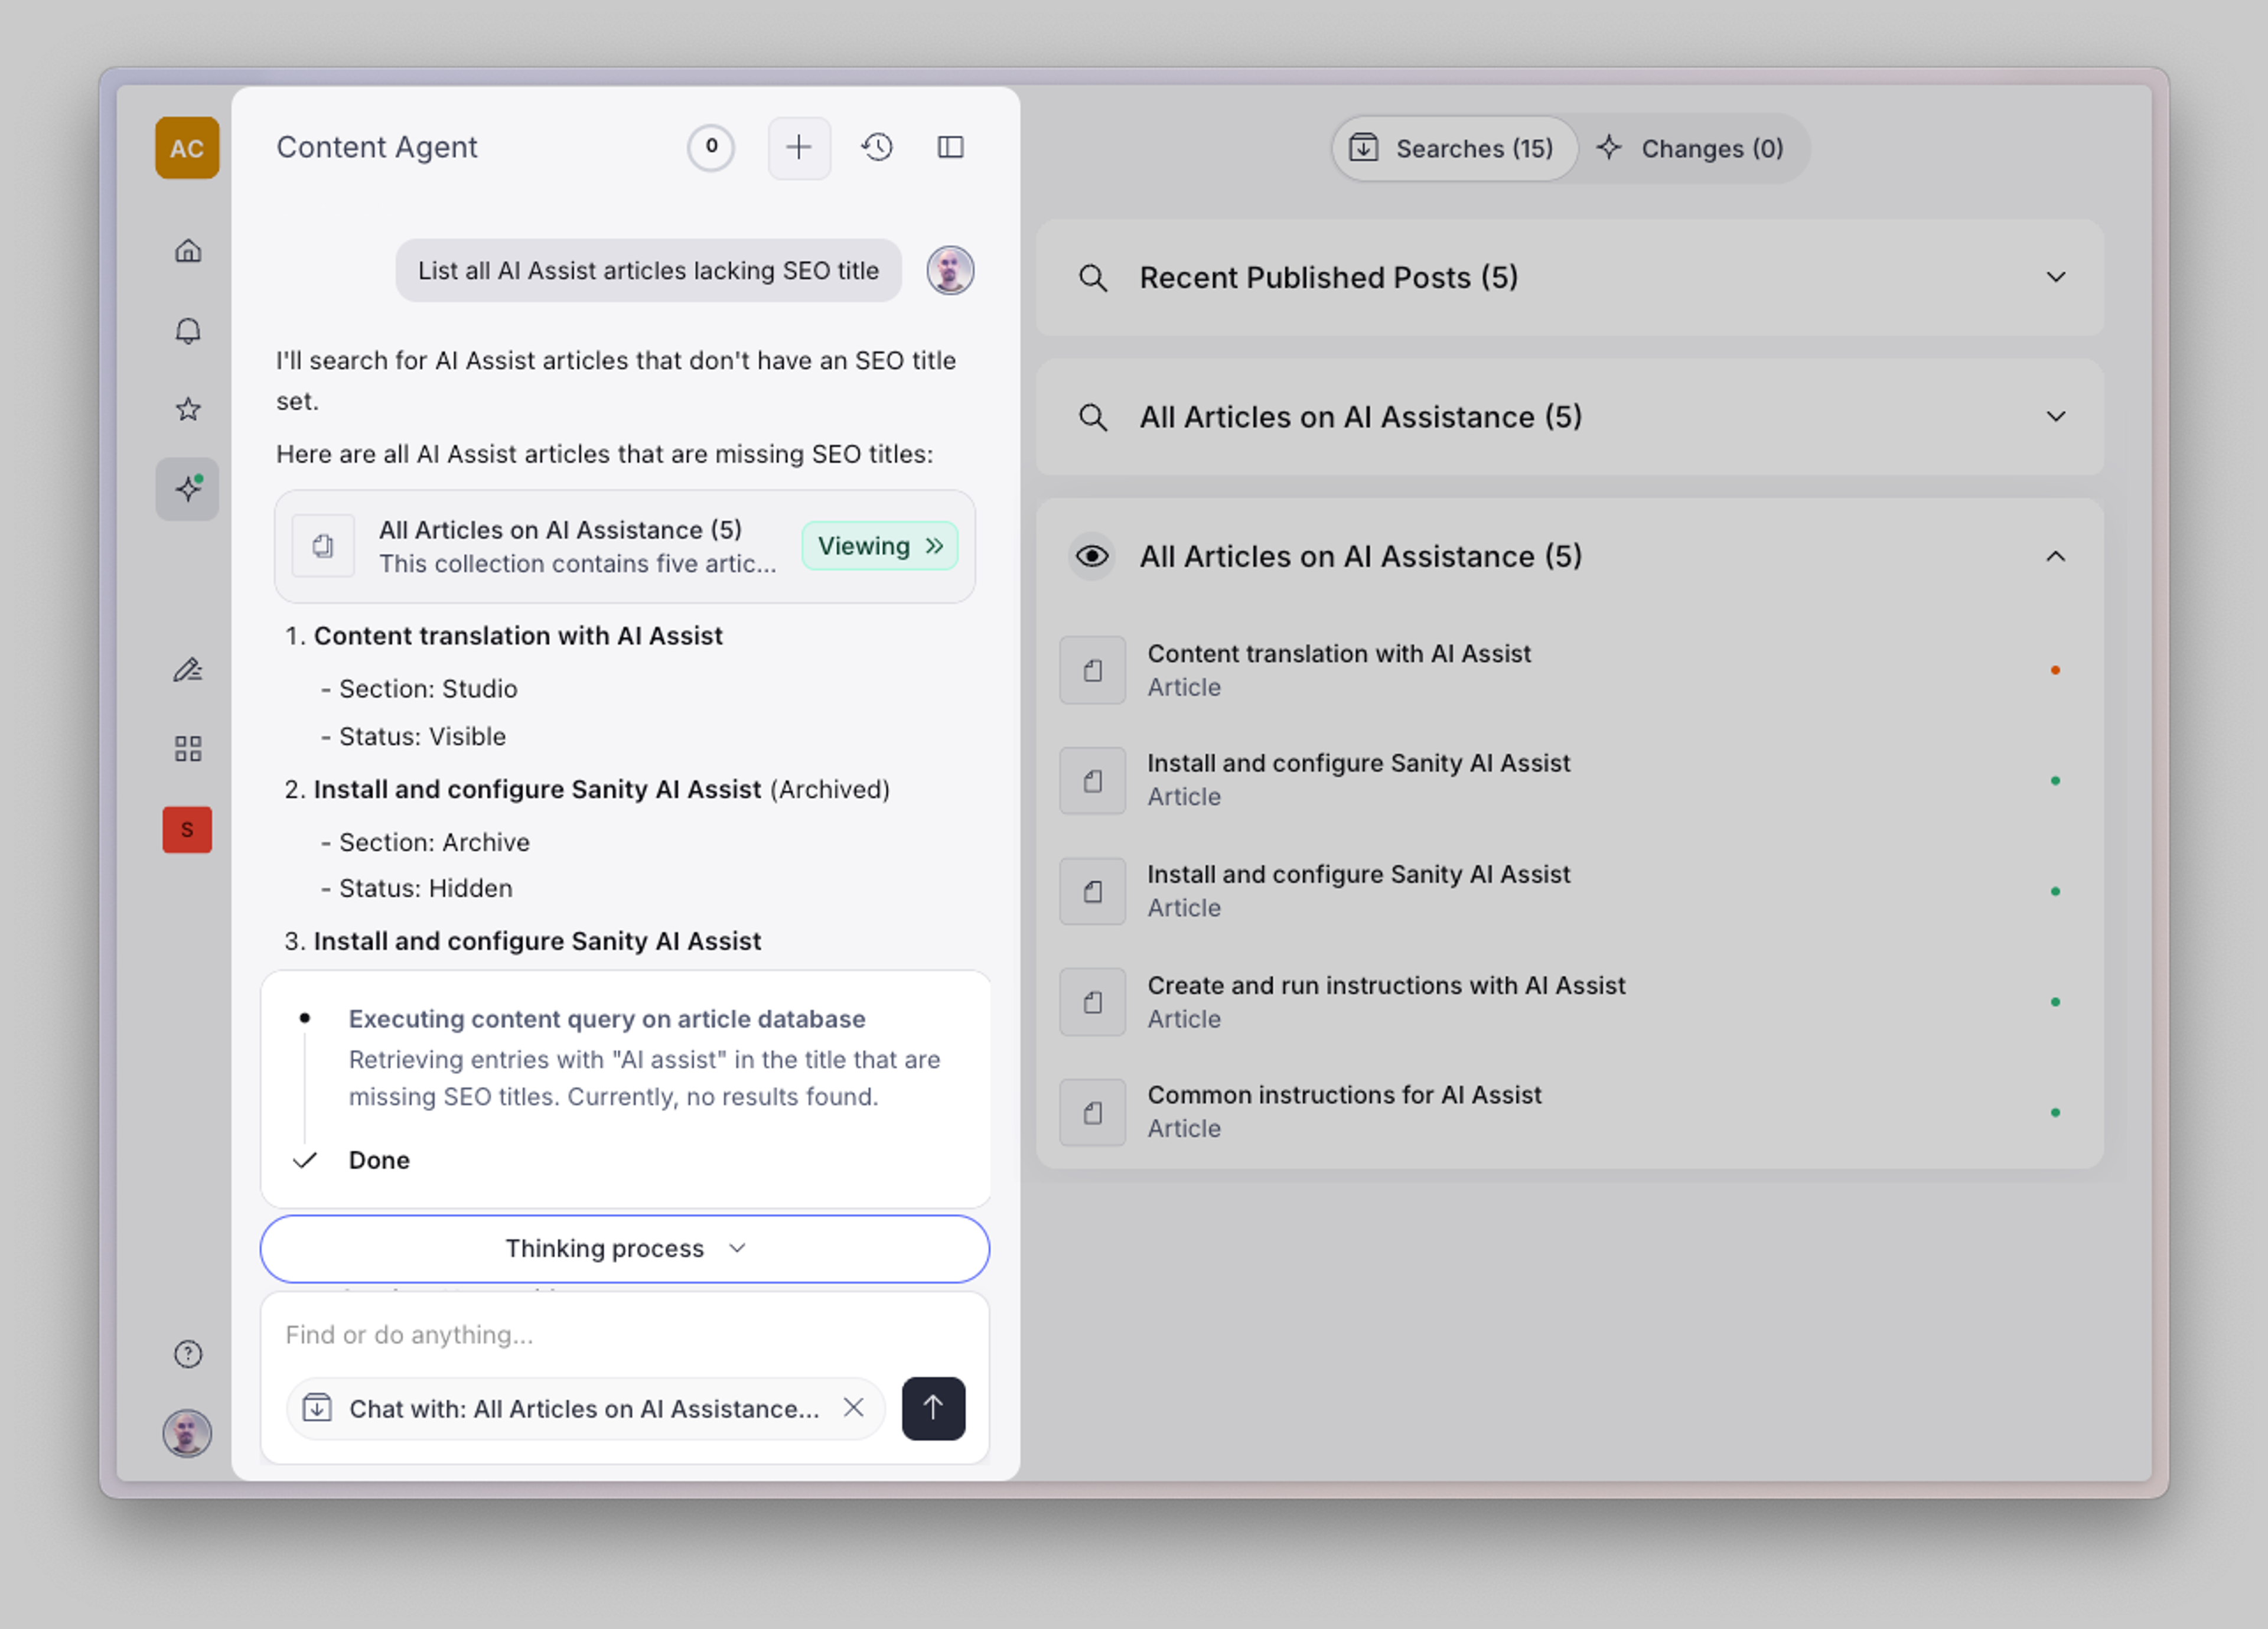Click document icon in collection card
Image resolution: width=2268 pixels, height=1629 pixels.
[x=323, y=546]
